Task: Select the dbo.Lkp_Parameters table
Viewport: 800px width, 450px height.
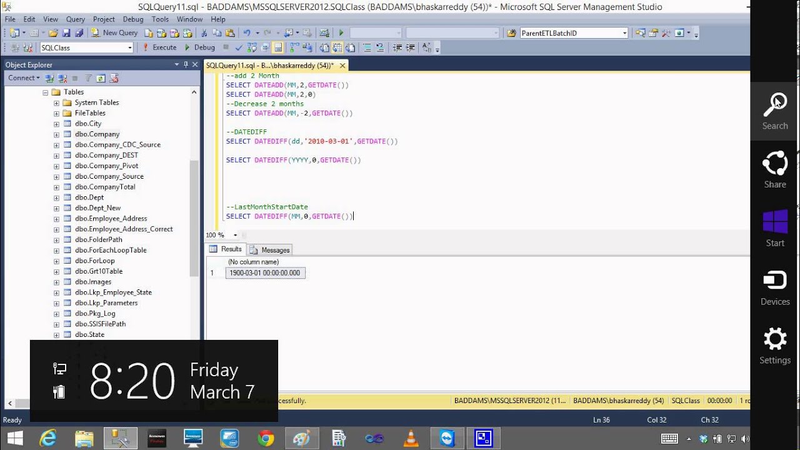Action: (106, 303)
